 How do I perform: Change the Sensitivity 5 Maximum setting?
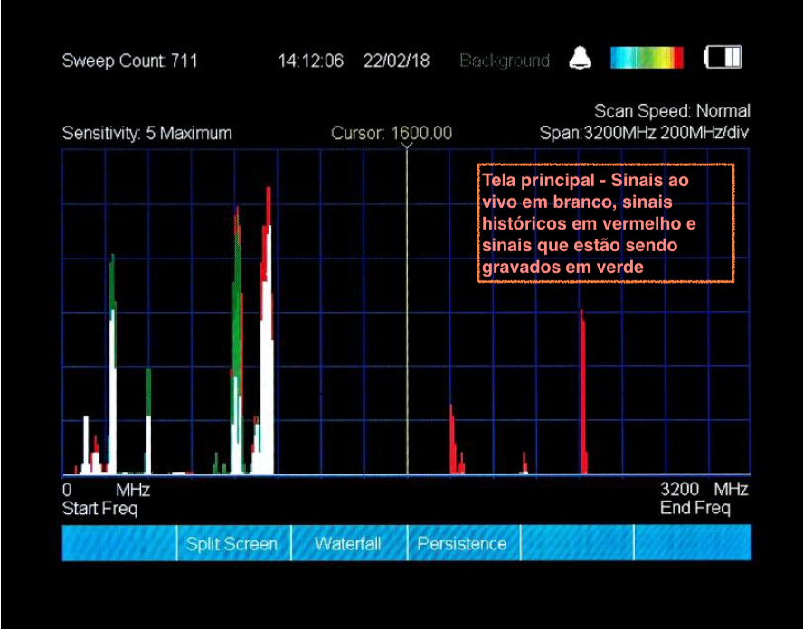click(146, 133)
